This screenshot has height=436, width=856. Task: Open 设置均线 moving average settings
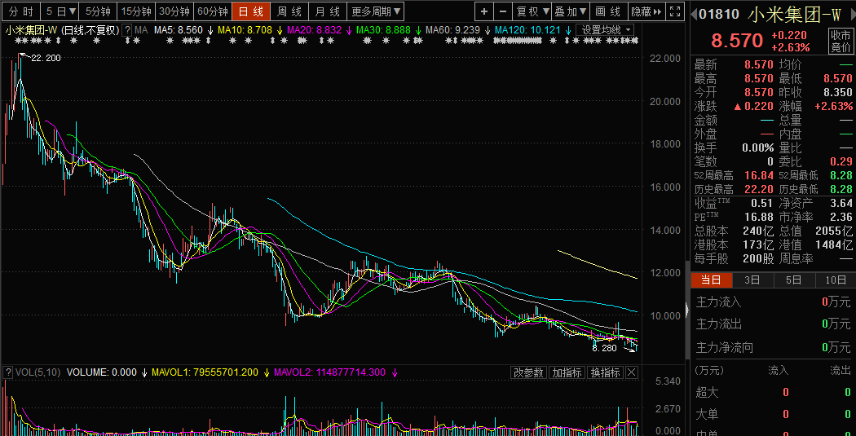coord(606,29)
